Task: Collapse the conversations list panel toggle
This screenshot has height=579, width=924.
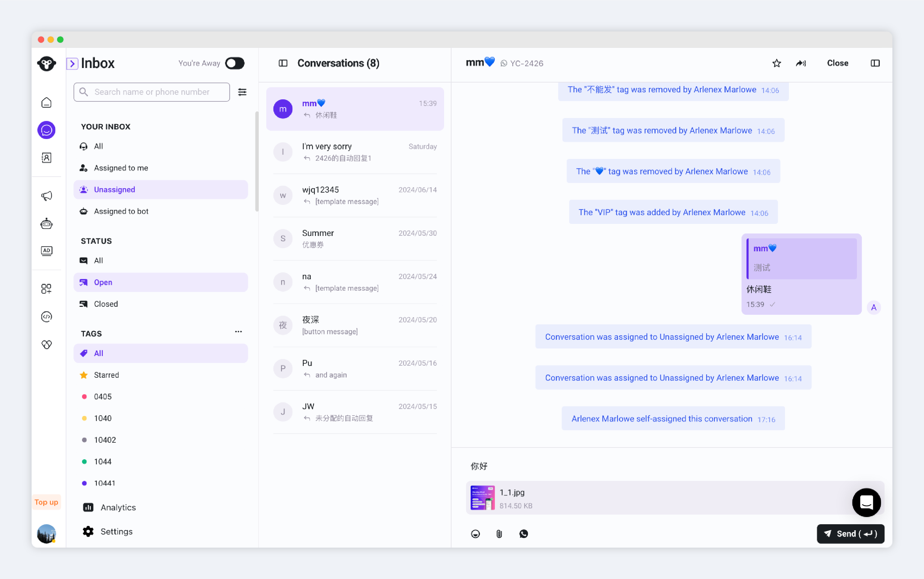Action: click(283, 63)
